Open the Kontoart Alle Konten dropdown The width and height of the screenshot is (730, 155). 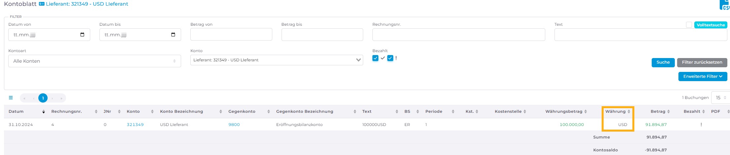point(95,61)
